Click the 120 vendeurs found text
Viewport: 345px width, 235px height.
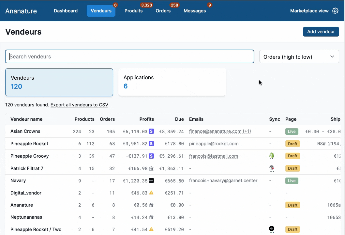coord(27,105)
